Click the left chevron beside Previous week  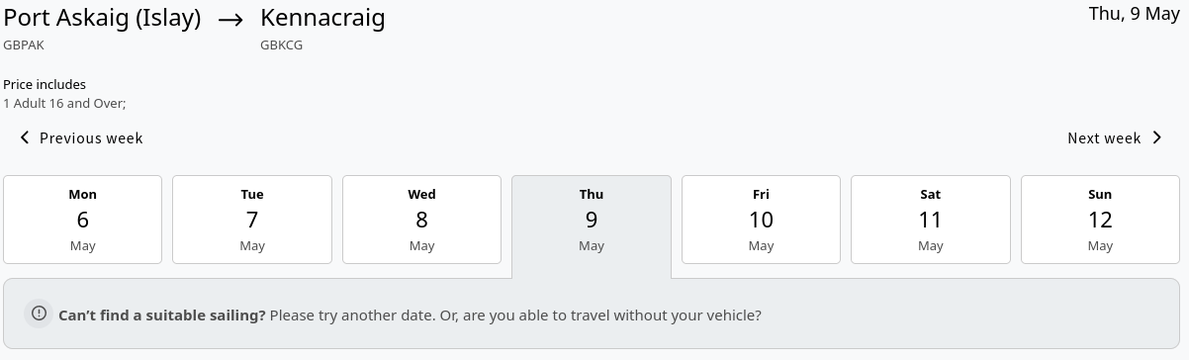click(x=25, y=138)
